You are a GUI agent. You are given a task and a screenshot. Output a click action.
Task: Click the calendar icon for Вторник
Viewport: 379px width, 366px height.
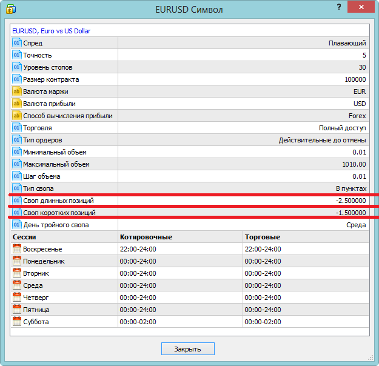[17, 273]
